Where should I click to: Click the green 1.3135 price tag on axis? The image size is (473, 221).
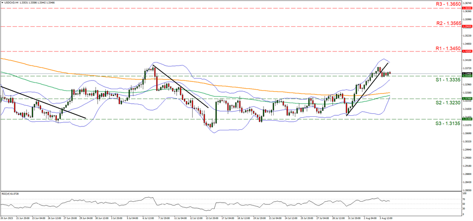pos(467,119)
